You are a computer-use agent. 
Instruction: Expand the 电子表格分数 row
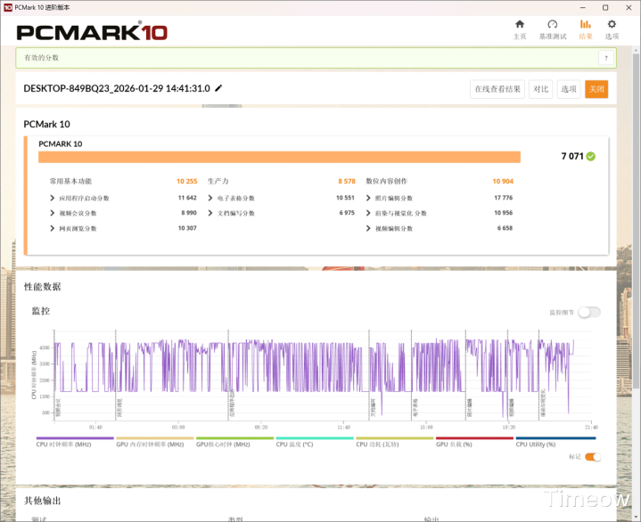(210, 198)
